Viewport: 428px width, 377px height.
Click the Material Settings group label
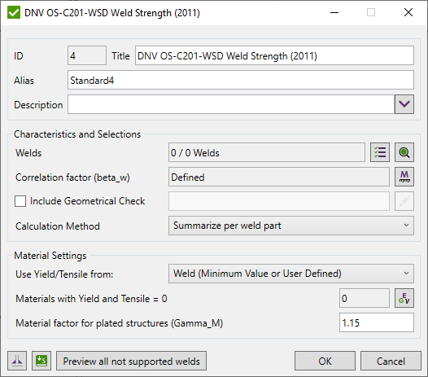pyautogui.click(x=50, y=256)
